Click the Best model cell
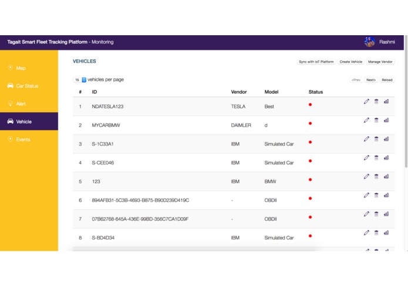 coord(269,106)
